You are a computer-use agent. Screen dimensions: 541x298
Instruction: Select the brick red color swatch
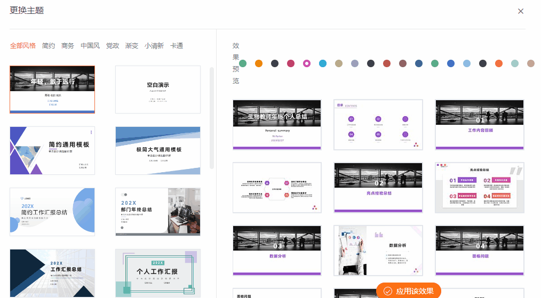pos(387,63)
